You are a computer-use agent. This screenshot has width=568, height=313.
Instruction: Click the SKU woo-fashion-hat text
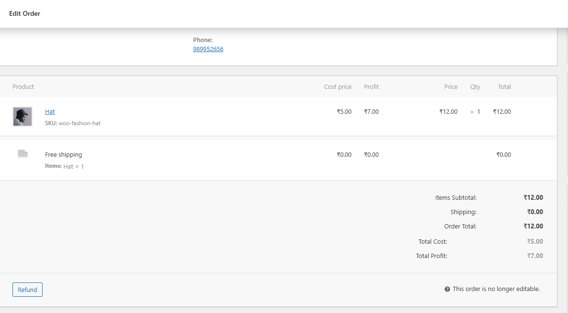tap(73, 123)
